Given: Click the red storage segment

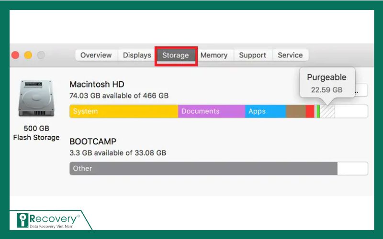Looking at the screenshot, I should click(310, 111).
